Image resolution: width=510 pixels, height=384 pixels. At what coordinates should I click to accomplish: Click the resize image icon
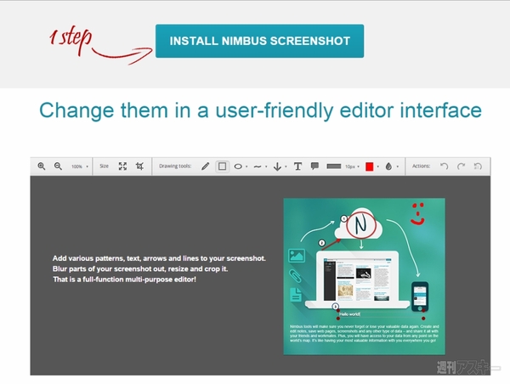tap(122, 167)
